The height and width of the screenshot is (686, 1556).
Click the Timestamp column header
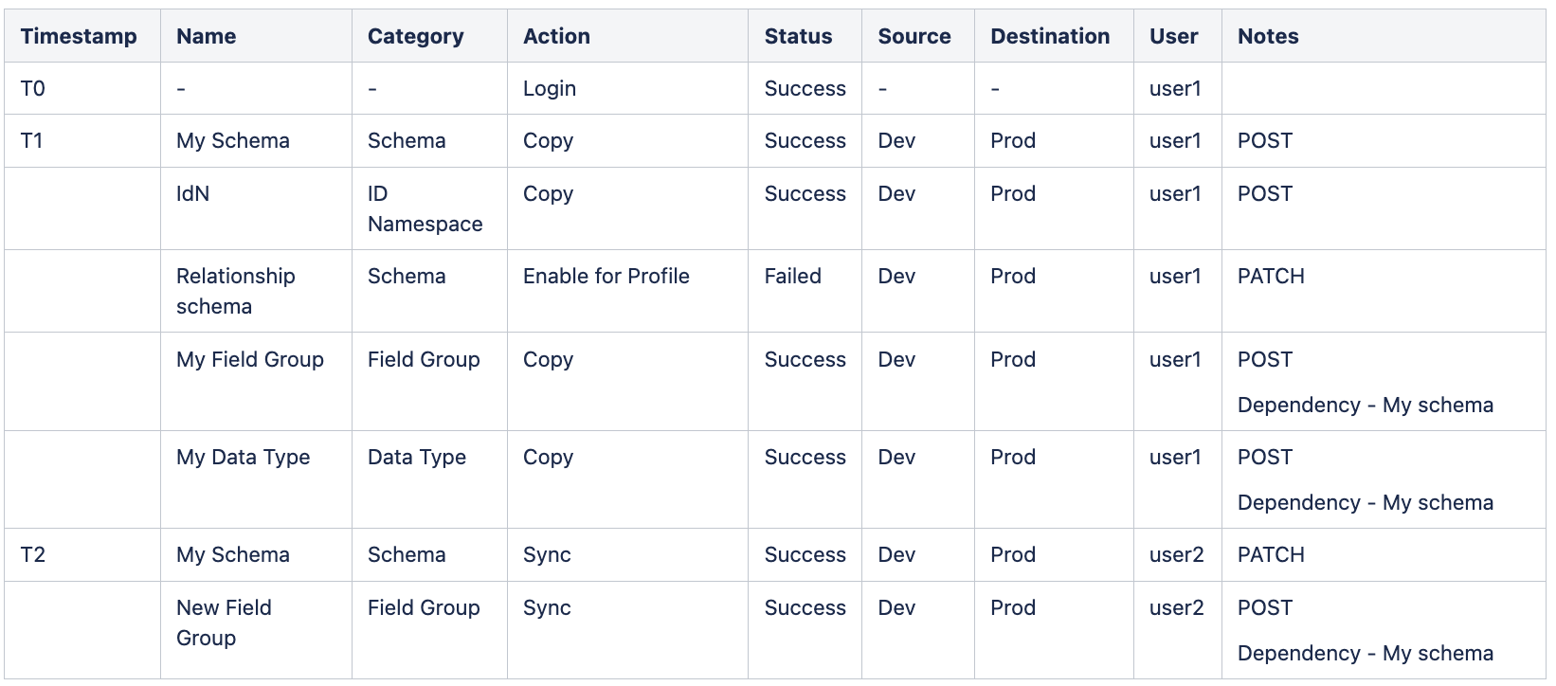point(79,36)
